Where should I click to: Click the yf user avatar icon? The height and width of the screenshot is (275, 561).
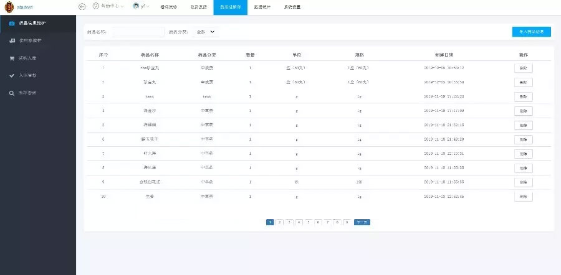[135, 6]
